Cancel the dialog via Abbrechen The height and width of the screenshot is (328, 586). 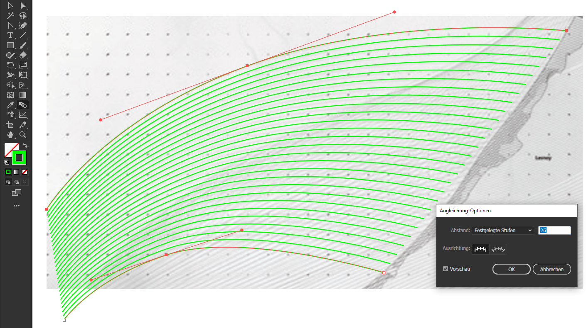click(552, 269)
